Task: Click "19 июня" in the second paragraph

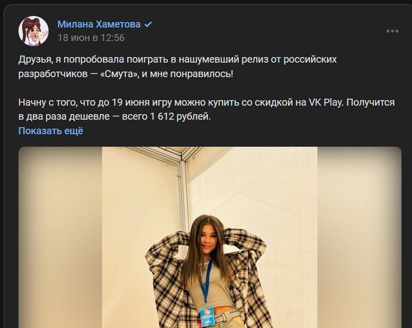Action: [127, 102]
